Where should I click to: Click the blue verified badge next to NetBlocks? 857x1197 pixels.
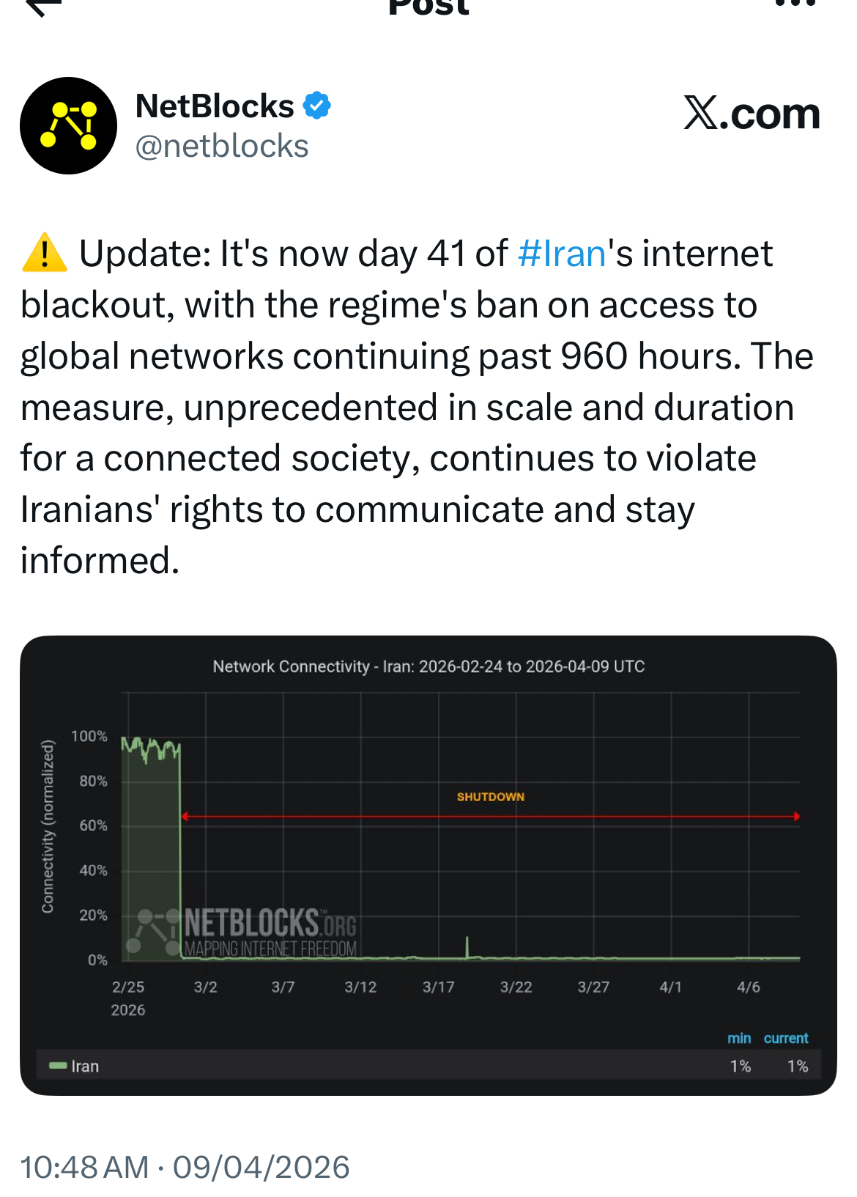pyautogui.click(x=317, y=105)
